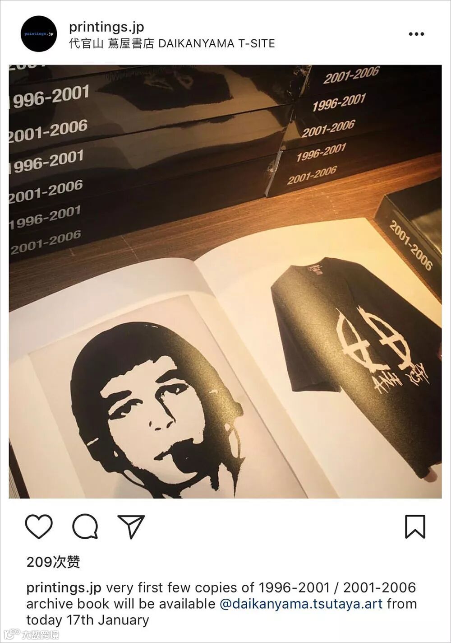Image resolution: width=451 pixels, height=643 pixels.
Task: Tap the caption text about archive book
Action: click(221, 604)
